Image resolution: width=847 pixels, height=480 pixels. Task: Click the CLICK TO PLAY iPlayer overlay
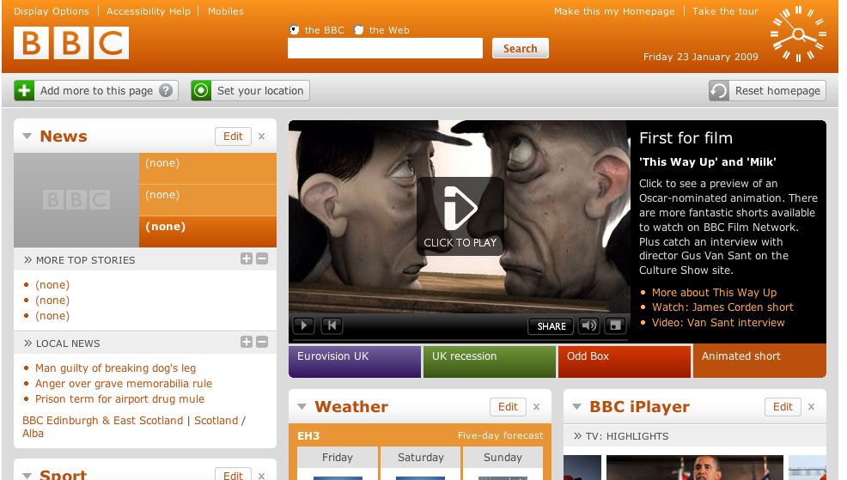click(460, 216)
